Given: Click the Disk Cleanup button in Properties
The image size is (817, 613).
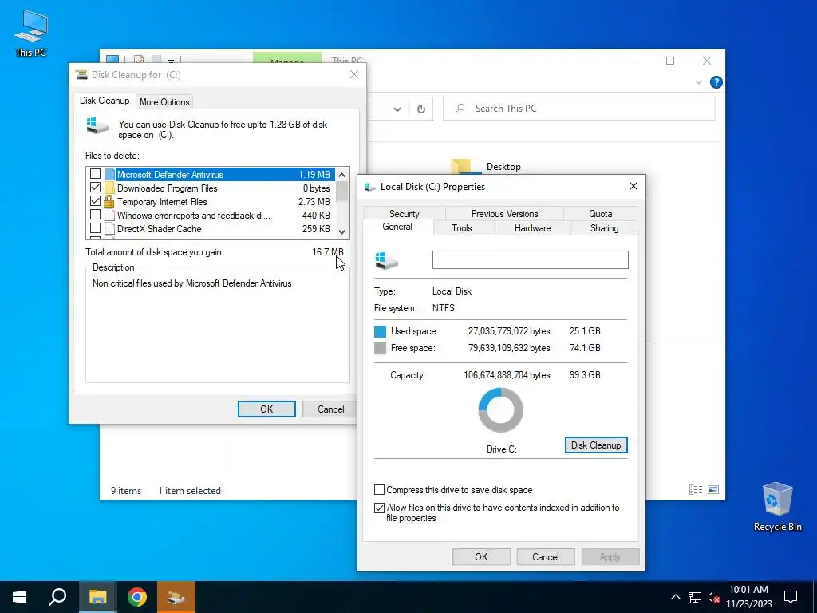Looking at the screenshot, I should (x=596, y=445).
